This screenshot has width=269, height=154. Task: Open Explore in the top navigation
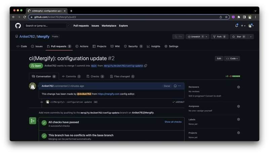(123, 26)
